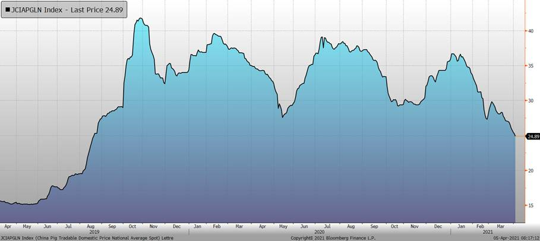540x241 pixels.
Task: Click the 20 label on price axis
Action: pos(530,170)
